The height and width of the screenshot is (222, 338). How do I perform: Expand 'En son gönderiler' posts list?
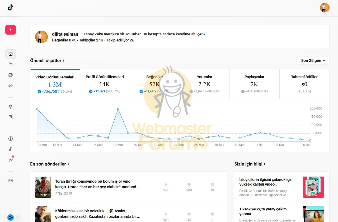point(50,164)
